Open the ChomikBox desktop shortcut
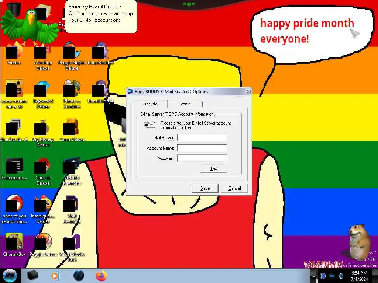 pos(14,244)
